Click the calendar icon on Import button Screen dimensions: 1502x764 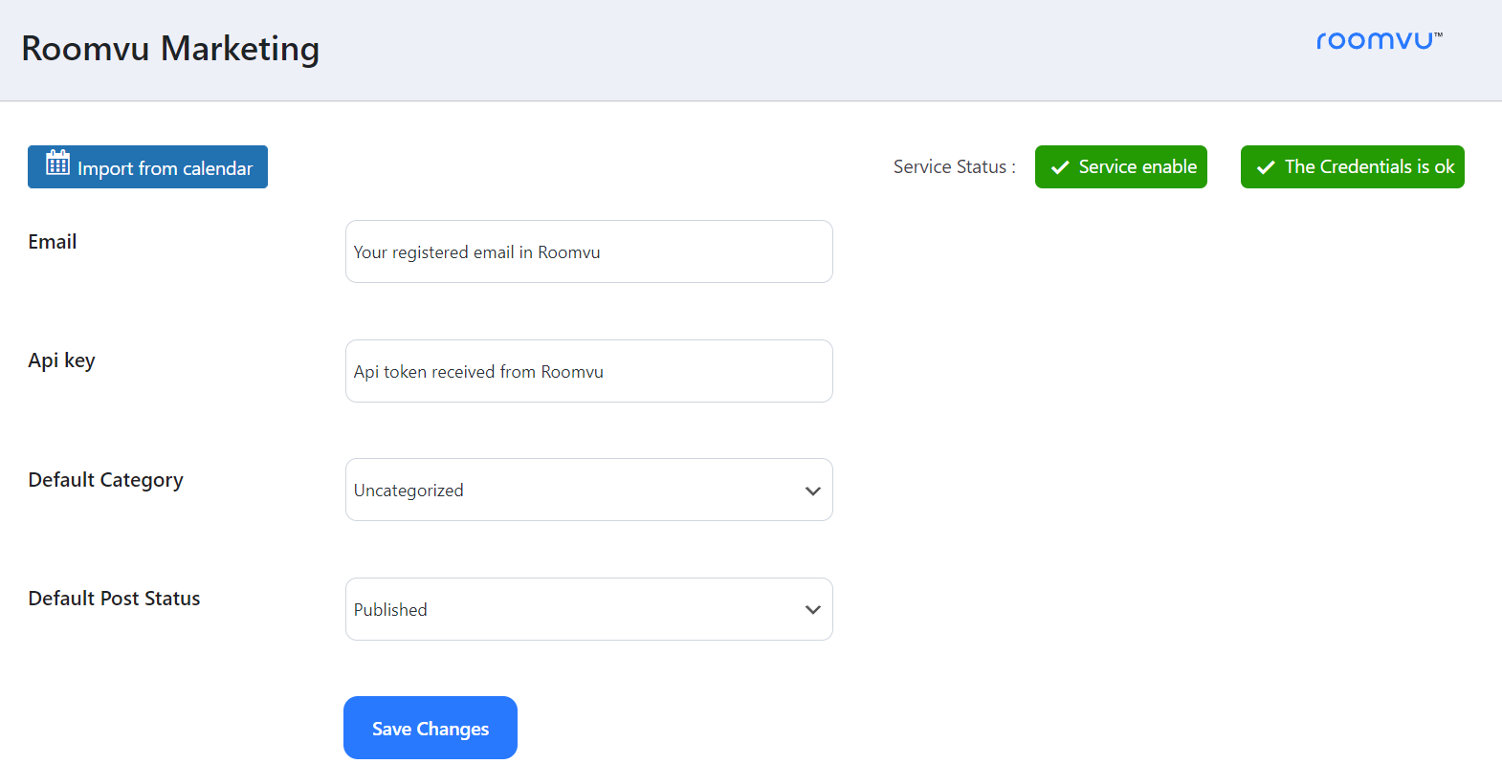pos(58,163)
